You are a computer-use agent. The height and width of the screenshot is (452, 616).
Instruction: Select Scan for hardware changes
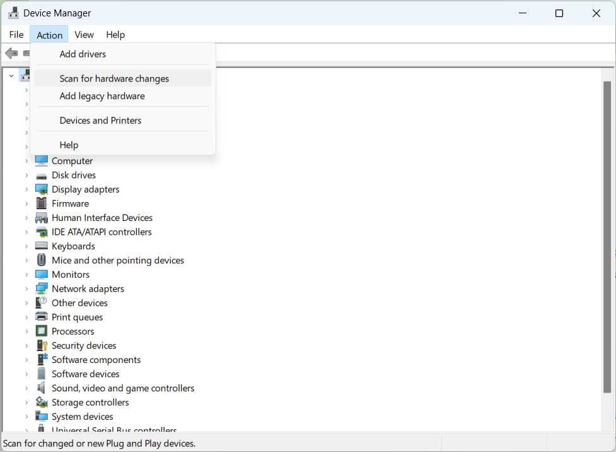point(114,78)
